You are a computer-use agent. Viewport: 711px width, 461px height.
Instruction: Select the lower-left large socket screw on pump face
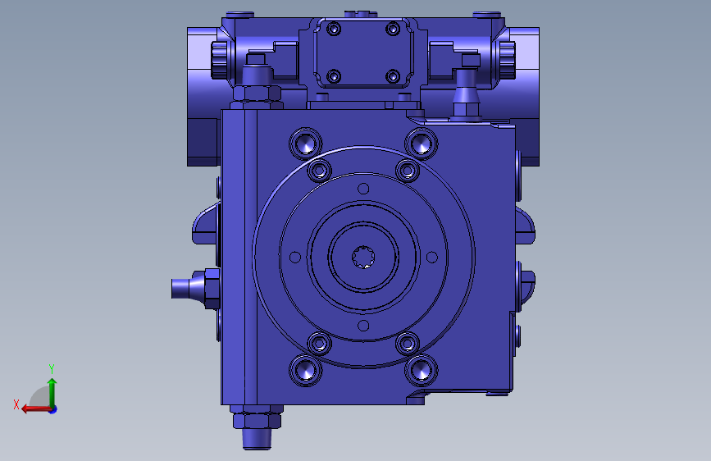pyautogui.click(x=305, y=370)
